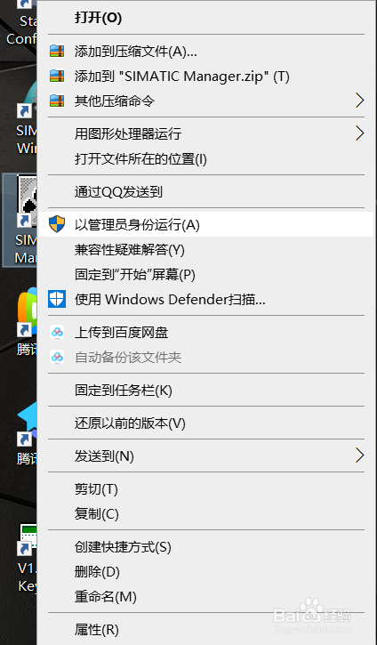Click the WinRAR icon beside 添加到压缩文件

(x=57, y=51)
